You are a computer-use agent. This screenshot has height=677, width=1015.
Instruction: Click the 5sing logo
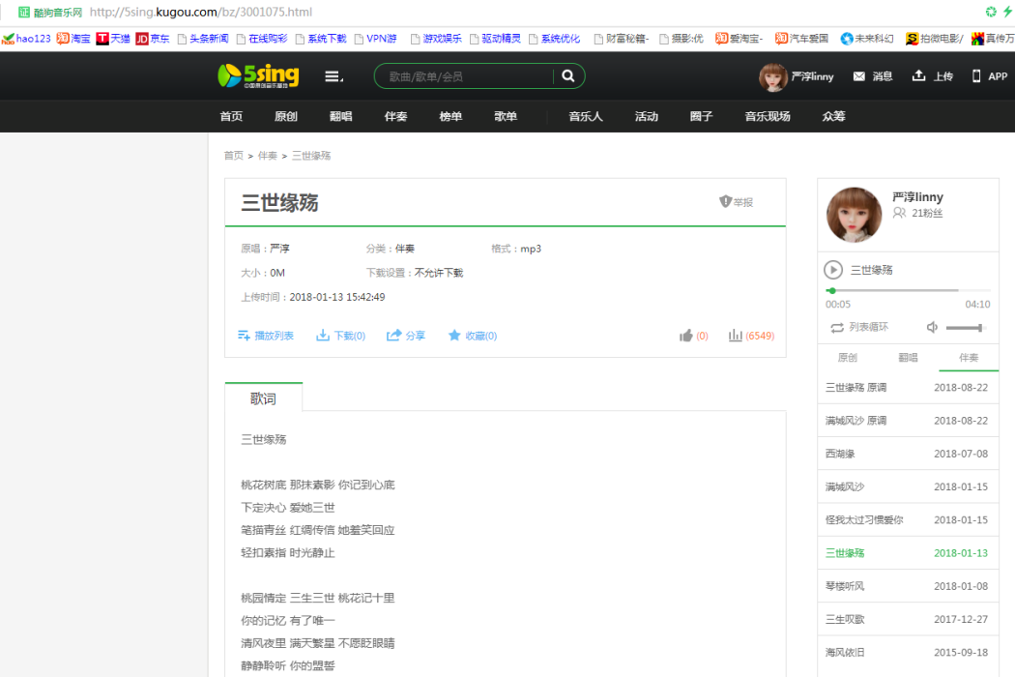258,75
